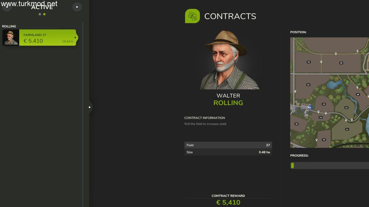Click the contract reward € 5,410 amount
This screenshot has width=369, height=207.
pos(228,202)
